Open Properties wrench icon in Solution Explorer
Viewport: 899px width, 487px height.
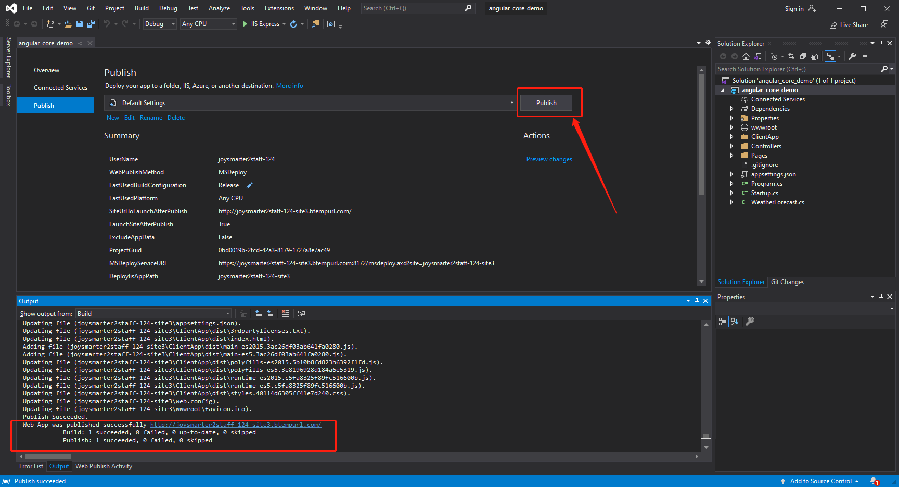coord(852,56)
